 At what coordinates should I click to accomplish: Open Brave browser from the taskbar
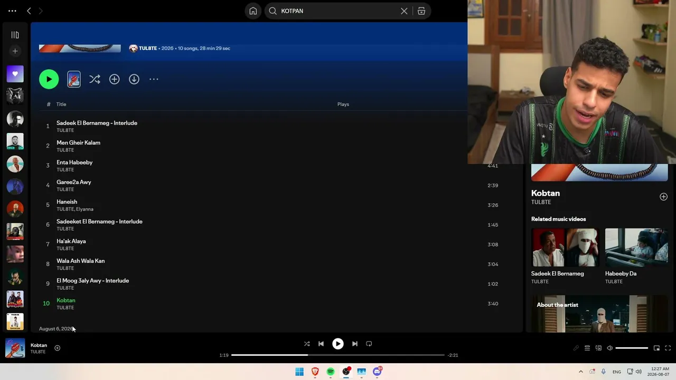point(315,372)
